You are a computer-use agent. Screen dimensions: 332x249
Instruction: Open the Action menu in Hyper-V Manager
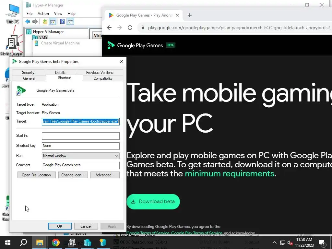(43, 14)
